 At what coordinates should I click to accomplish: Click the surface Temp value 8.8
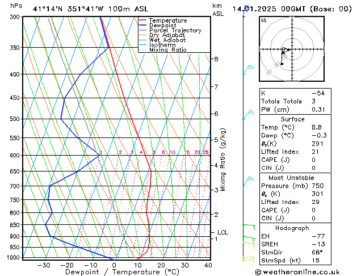click(x=317, y=127)
